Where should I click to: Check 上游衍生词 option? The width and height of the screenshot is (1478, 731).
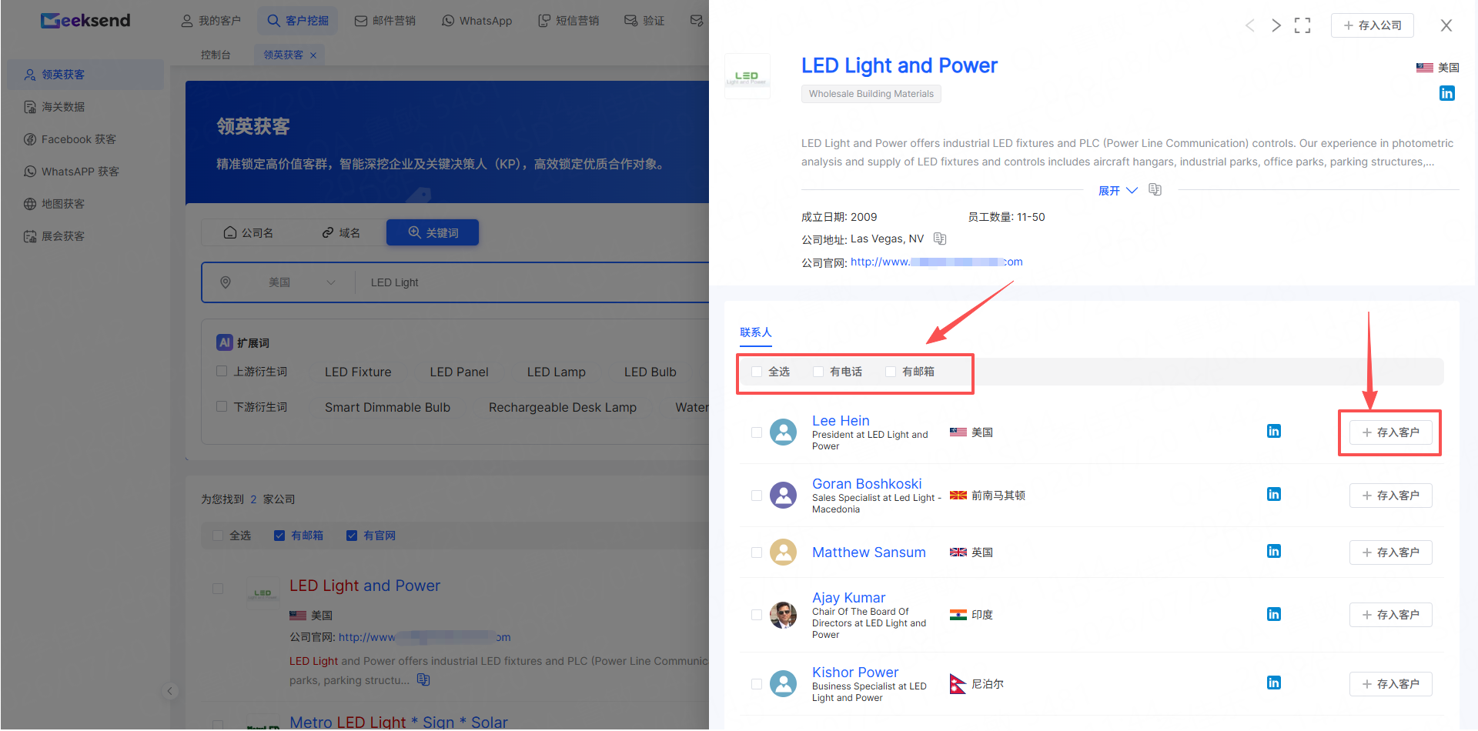click(x=222, y=372)
